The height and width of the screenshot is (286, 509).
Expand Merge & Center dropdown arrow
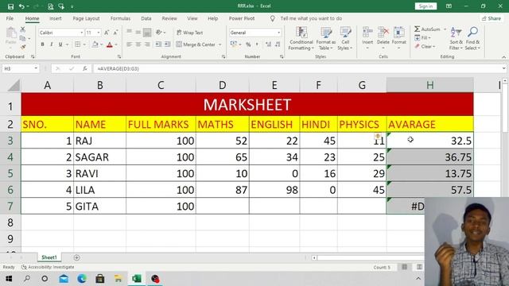(220, 44)
